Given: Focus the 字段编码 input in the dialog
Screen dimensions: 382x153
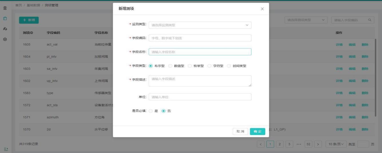Looking at the screenshot, I should [x=200, y=38].
